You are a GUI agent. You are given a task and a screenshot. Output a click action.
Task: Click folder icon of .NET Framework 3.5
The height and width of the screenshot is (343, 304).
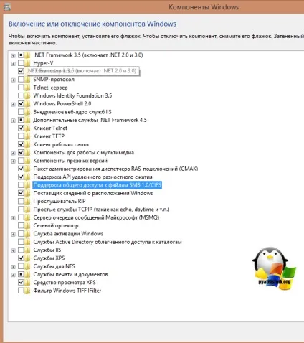point(27,55)
